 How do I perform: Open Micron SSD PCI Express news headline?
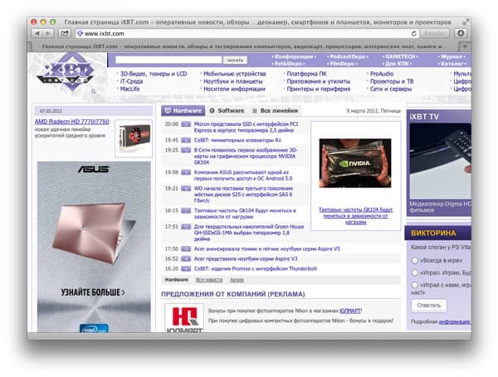click(x=246, y=127)
